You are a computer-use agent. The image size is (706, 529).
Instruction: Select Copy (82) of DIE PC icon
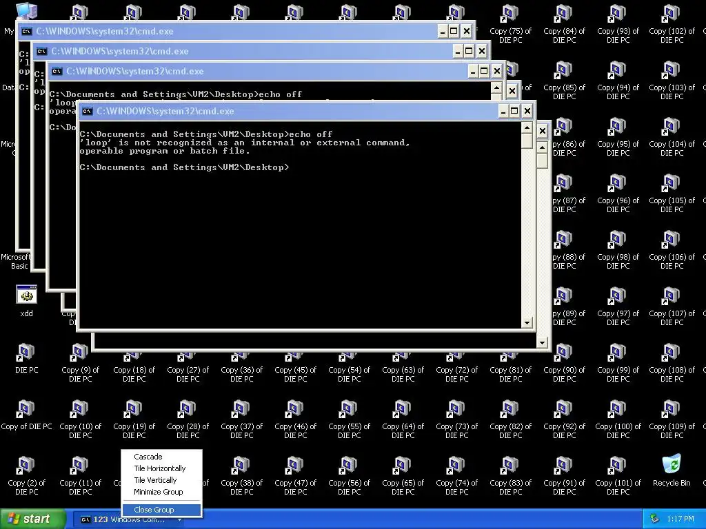coord(510,419)
